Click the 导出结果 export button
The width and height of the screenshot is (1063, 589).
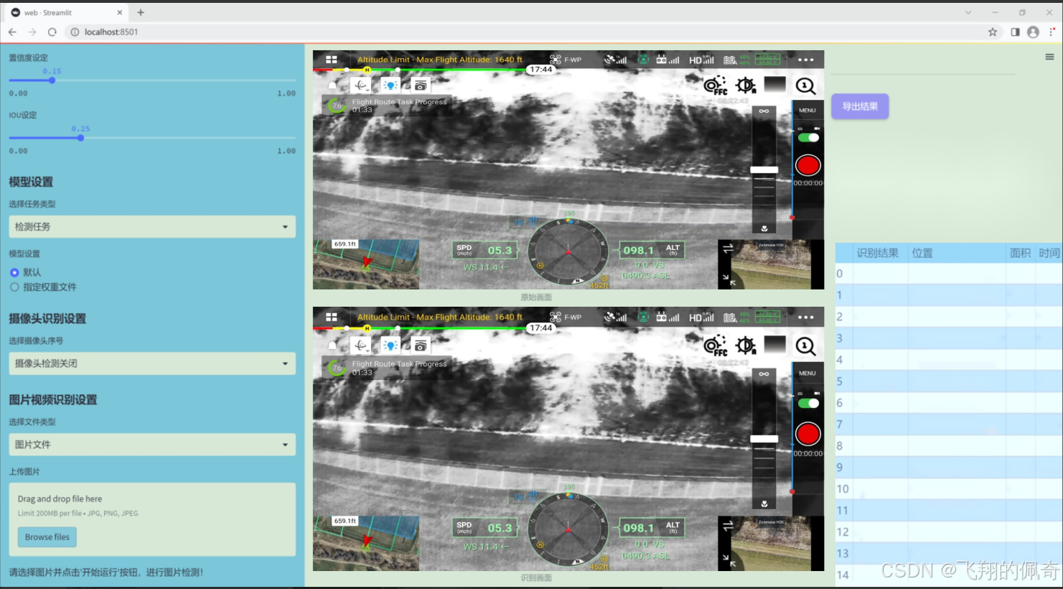point(860,106)
